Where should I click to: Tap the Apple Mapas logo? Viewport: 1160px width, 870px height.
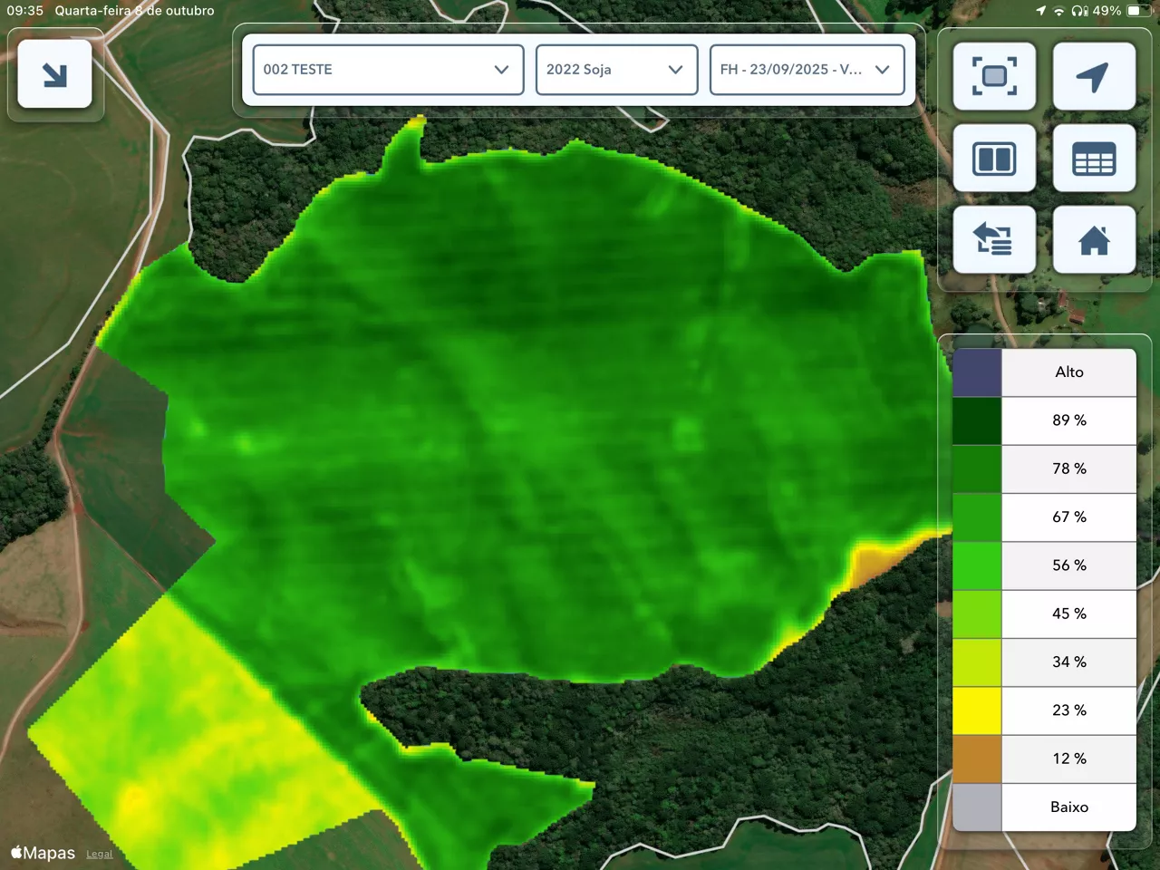[43, 853]
